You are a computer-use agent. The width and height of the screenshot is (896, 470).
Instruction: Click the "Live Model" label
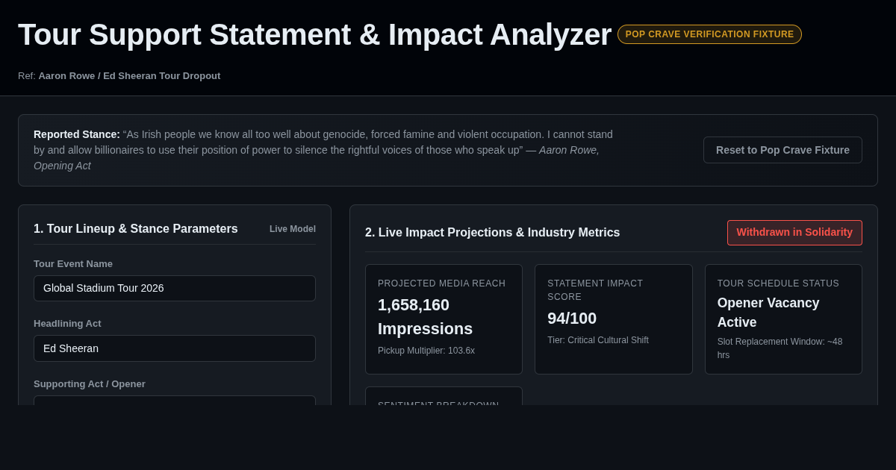click(293, 229)
